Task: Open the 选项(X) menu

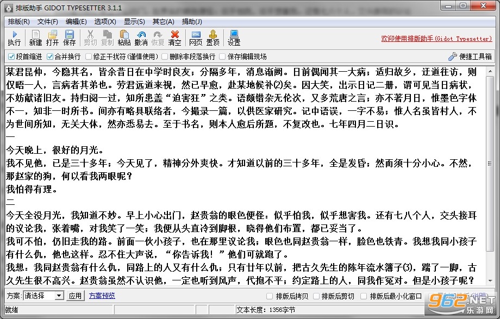Action: 105,22
